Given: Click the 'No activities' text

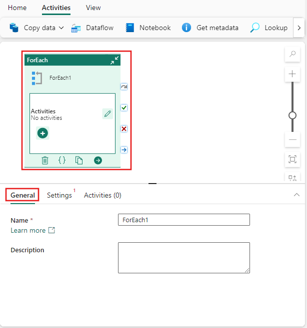Looking at the screenshot, I should 46,118.
